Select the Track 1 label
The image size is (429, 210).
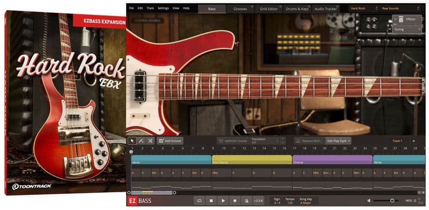pyautogui.click(x=397, y=141)
